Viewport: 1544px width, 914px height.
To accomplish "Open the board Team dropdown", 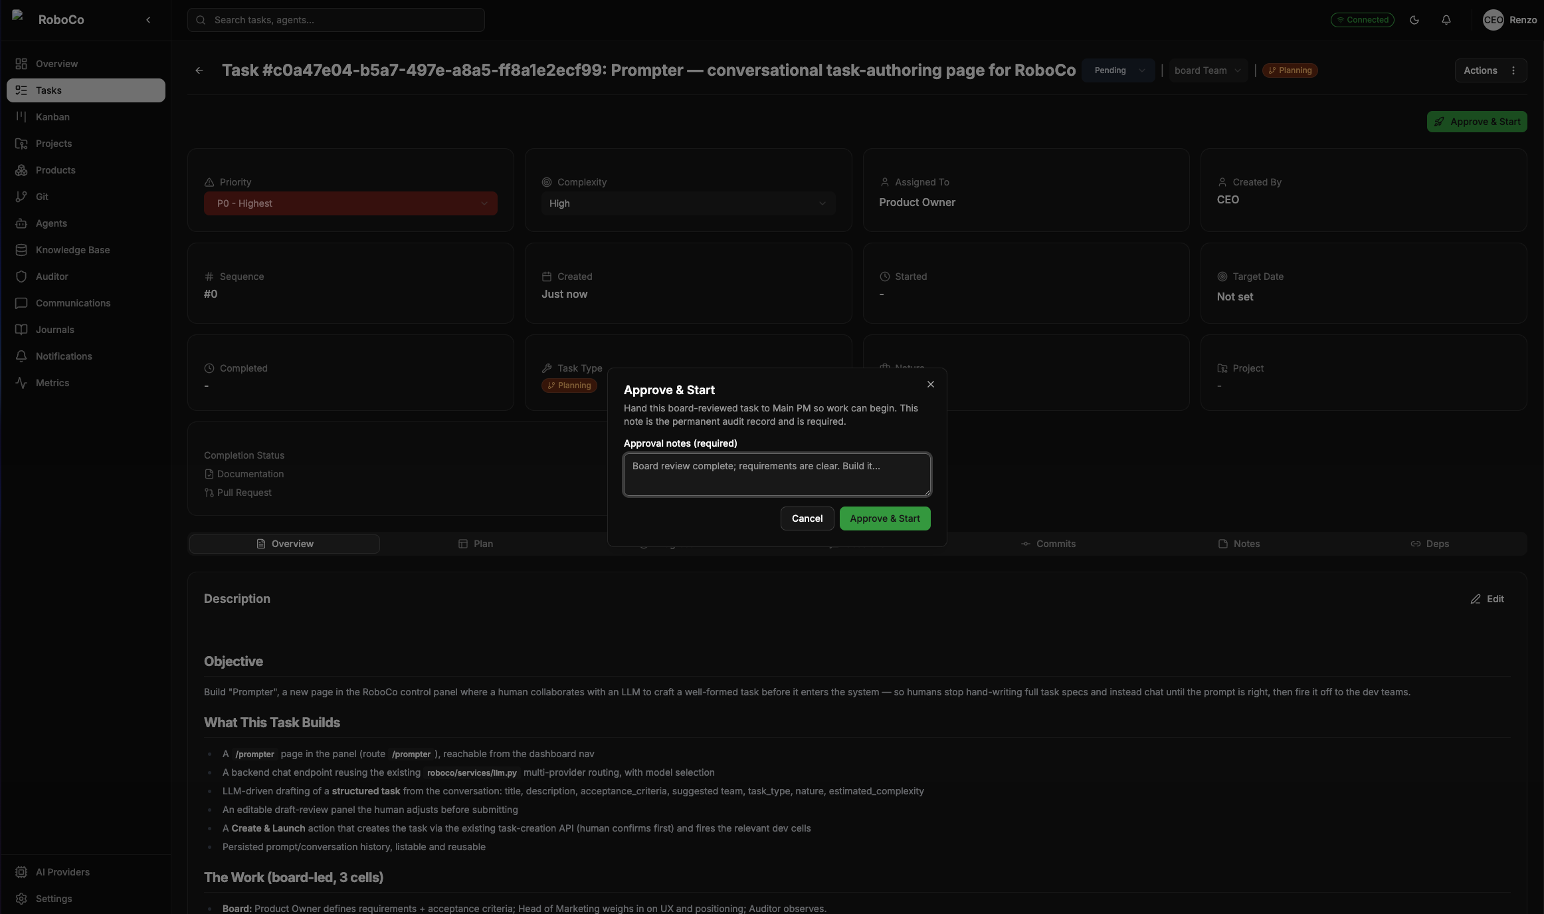I will 1207,70.
